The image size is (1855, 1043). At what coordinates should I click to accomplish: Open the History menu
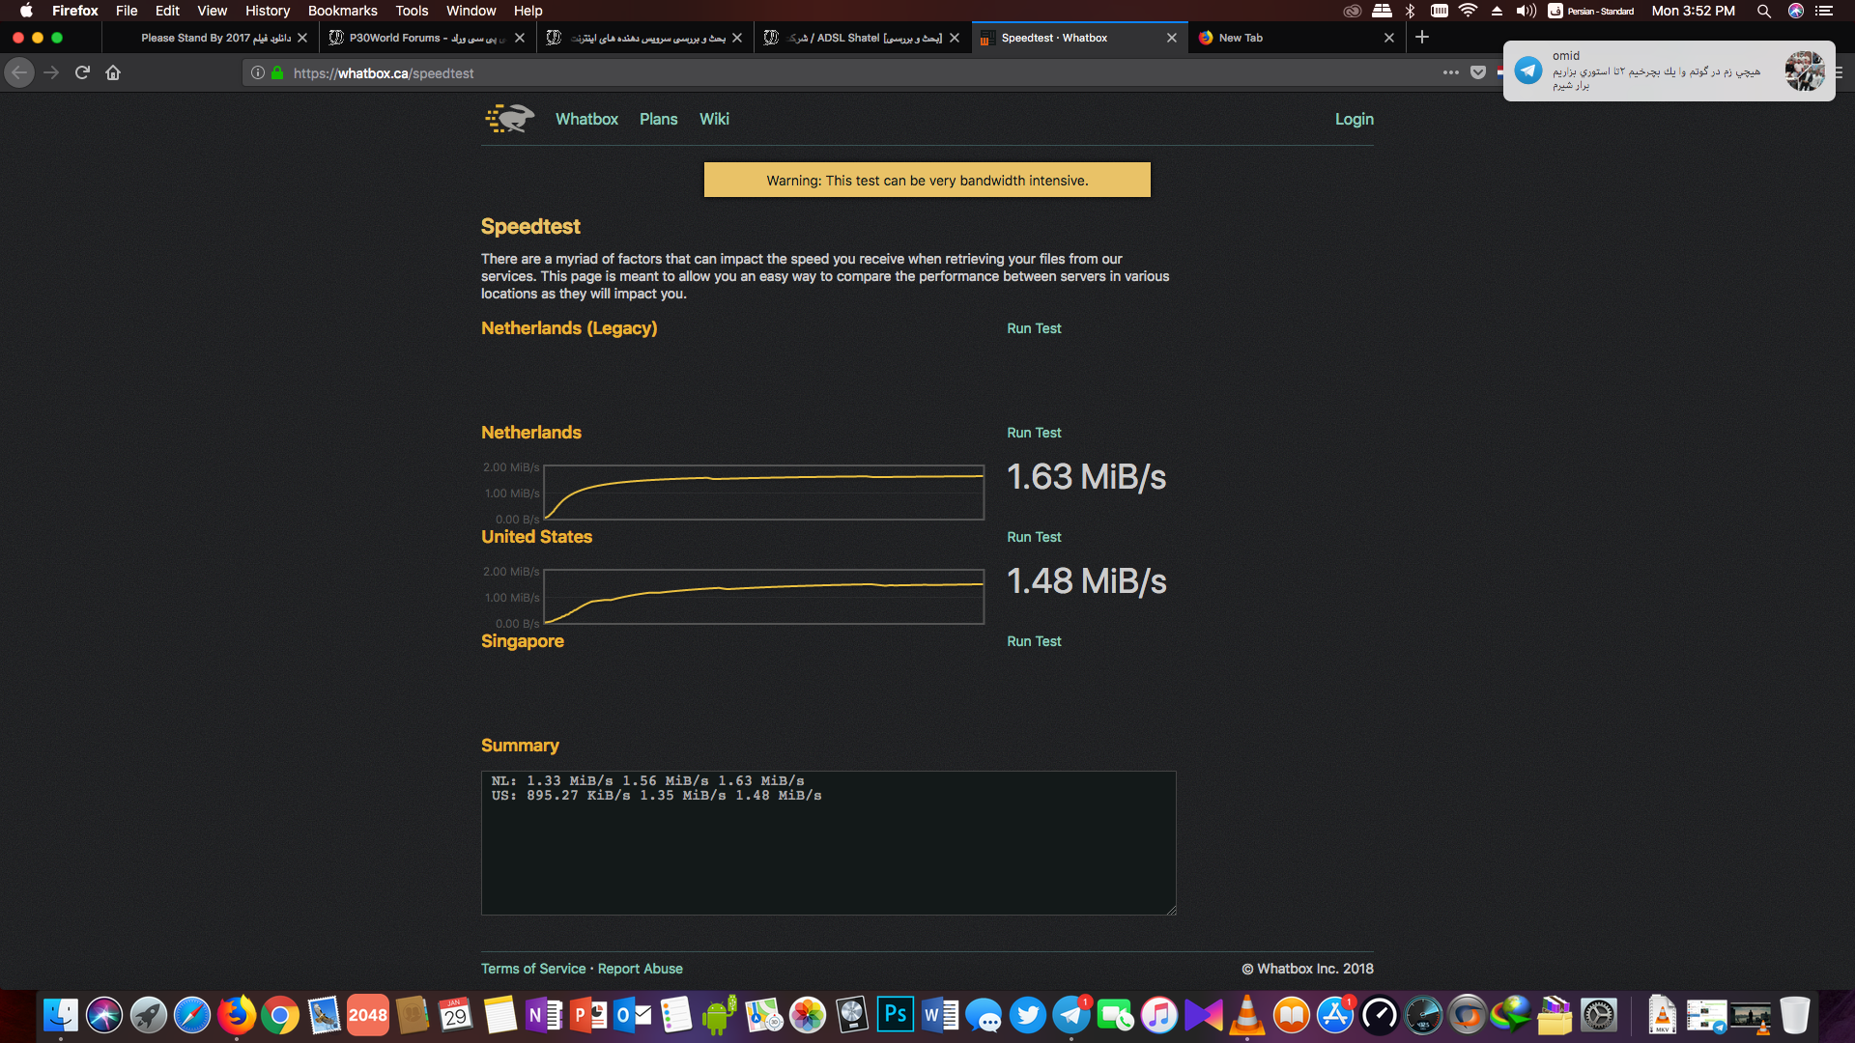tap(268, 11)
